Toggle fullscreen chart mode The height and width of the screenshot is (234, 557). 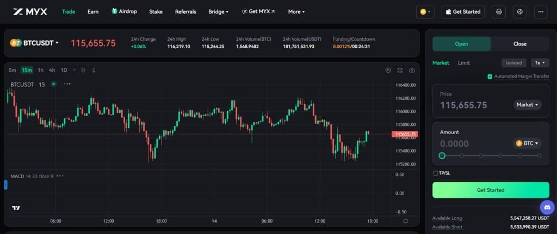[x=400, y=70]
